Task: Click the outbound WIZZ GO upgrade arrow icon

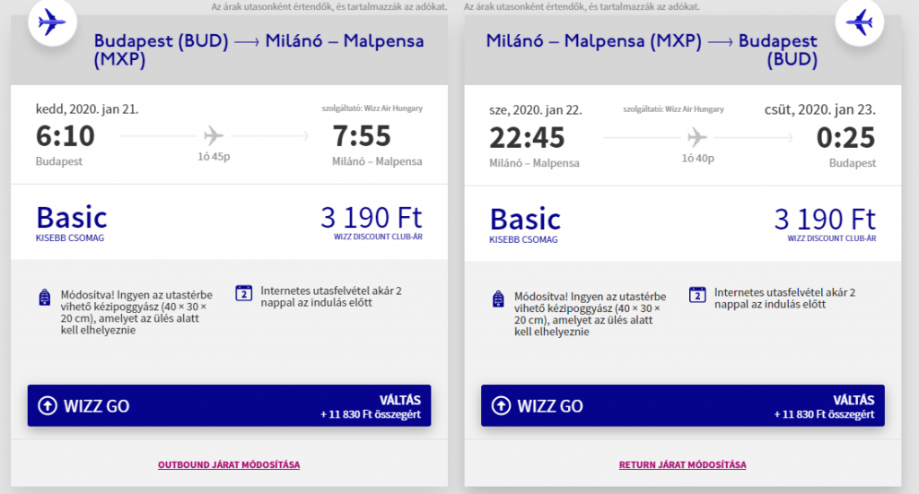Action: (48, 405)
